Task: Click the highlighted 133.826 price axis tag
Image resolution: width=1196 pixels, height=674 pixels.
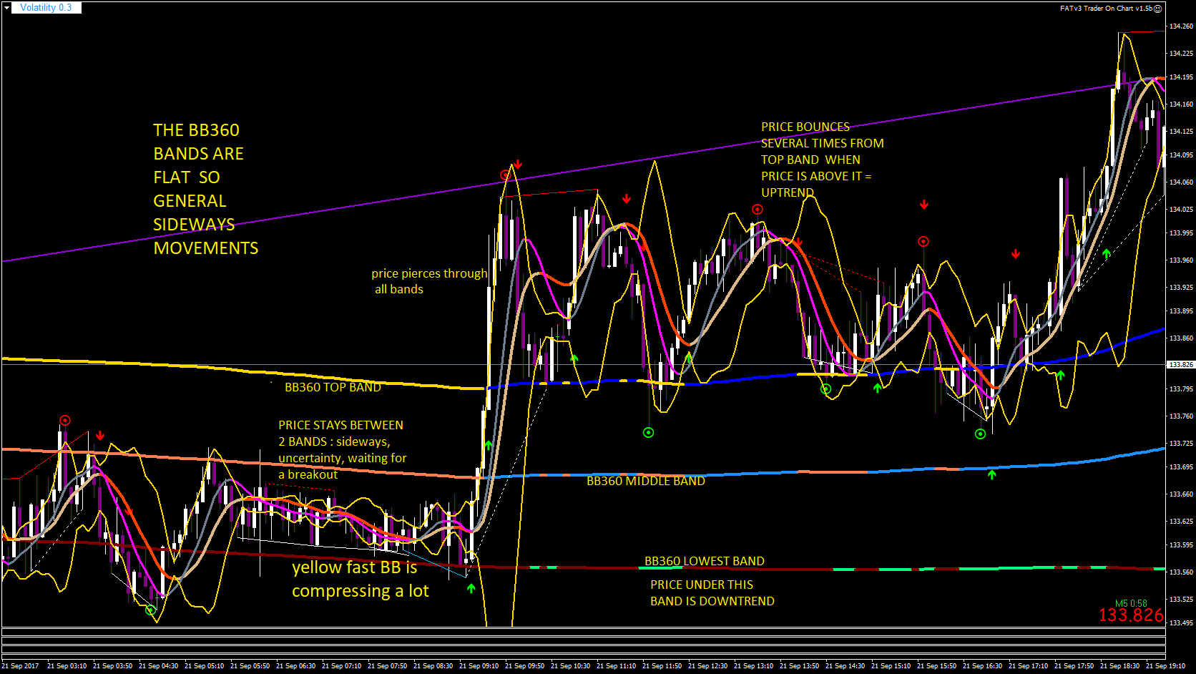Action: click(x=1180, y=365)
